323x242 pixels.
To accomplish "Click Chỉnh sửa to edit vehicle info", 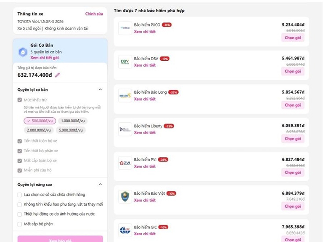I will (x=94, y=14).
